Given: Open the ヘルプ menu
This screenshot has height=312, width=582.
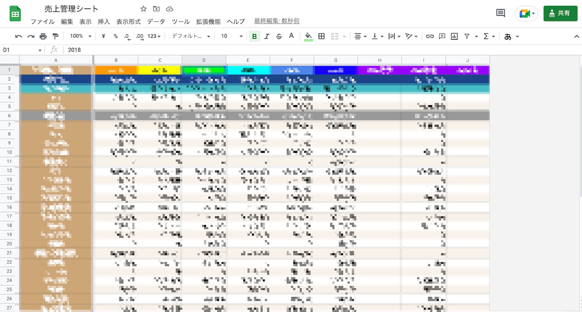Looking at the screenshot, I should click(x=236, y=22).
